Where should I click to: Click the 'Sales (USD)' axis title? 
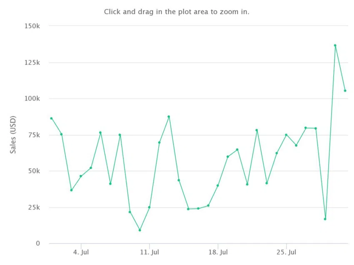pos(13,135)
